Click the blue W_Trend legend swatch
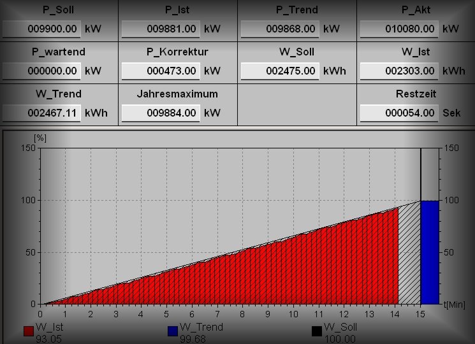This screenshot has height=344, width=475. 172,331
